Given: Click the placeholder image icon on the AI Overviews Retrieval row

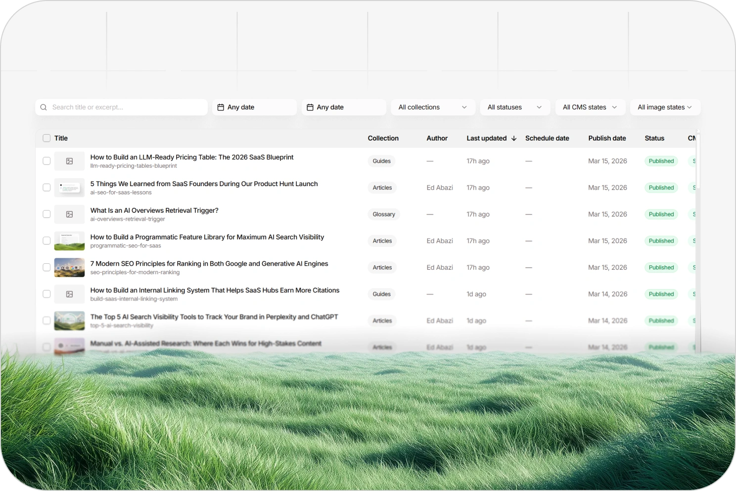Looking at the screenshot, I should coord(69,214).
